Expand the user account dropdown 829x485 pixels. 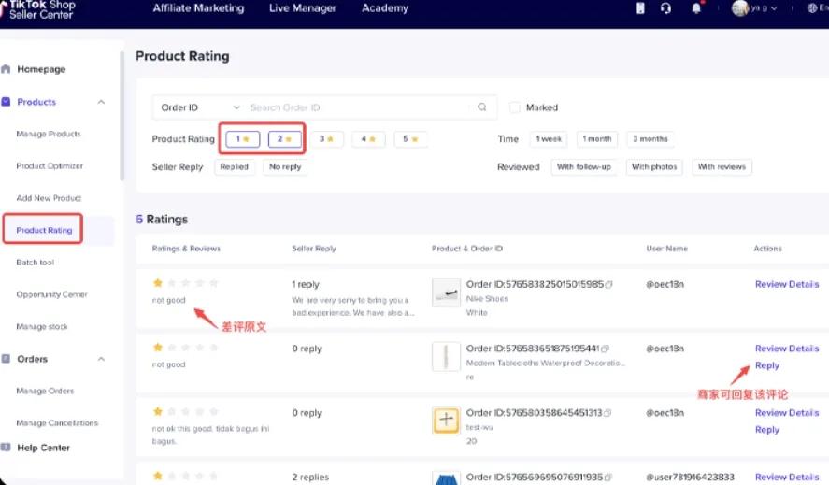[x=756, y=8]
